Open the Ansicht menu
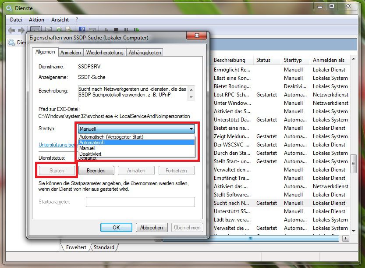This screenshot has height=268, width=365. (60, 20)
